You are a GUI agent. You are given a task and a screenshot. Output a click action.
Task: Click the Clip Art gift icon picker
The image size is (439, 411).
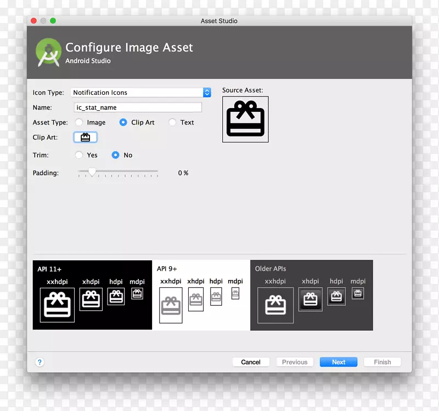tap(86, 137)
